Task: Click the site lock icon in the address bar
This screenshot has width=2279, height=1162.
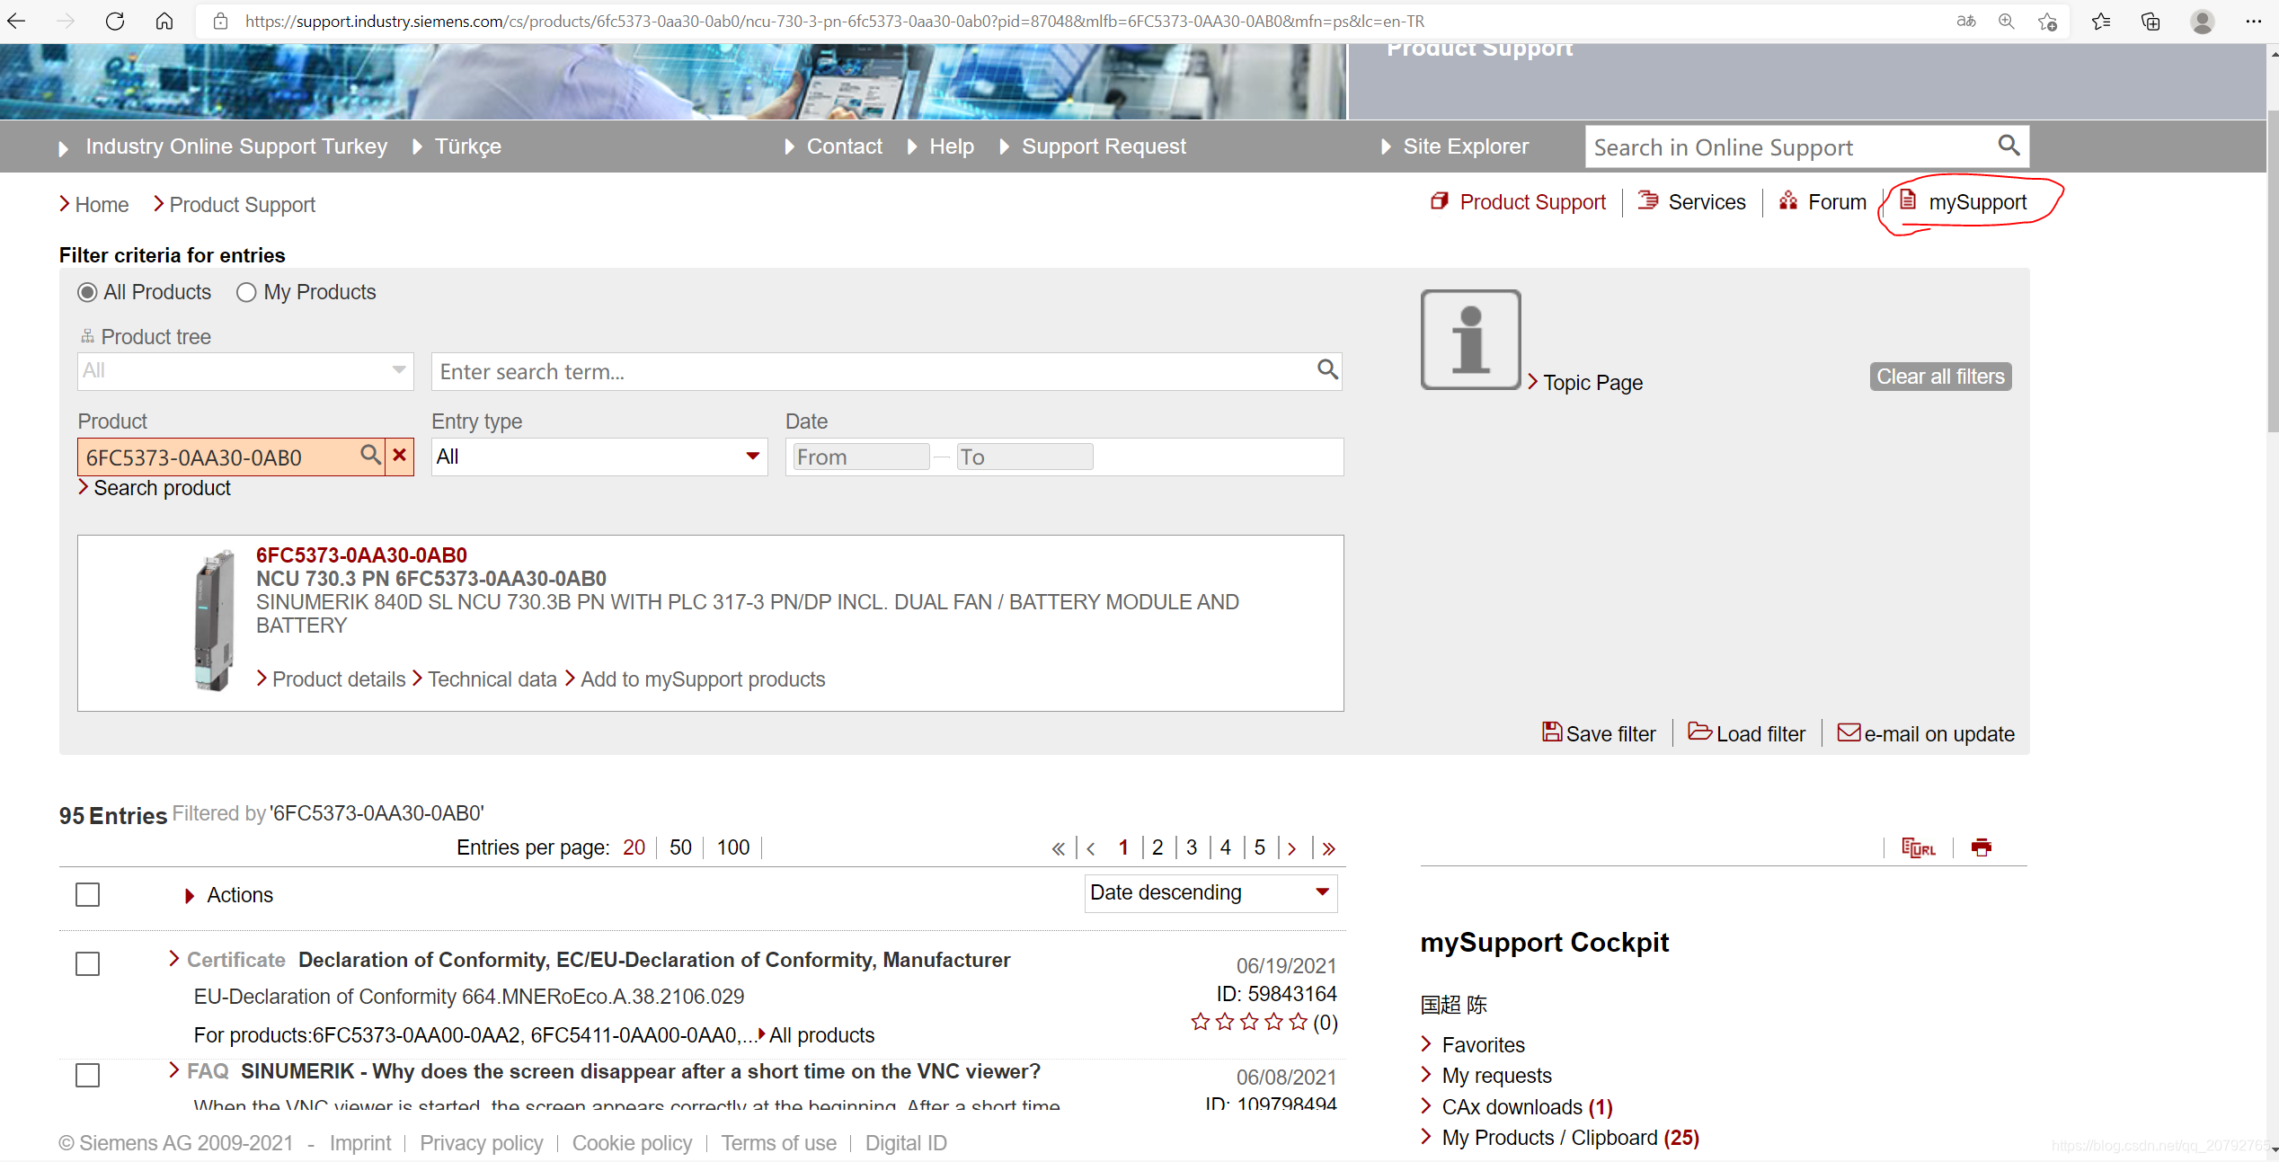Action: tap(220, 22)
